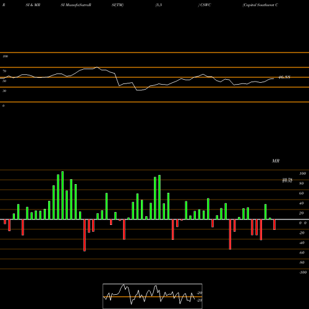Click the Capital Southwest C company name
This screenshot has height=309, width=309.
pos(261,5)
